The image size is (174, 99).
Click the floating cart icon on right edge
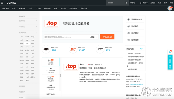coord(170,52)
